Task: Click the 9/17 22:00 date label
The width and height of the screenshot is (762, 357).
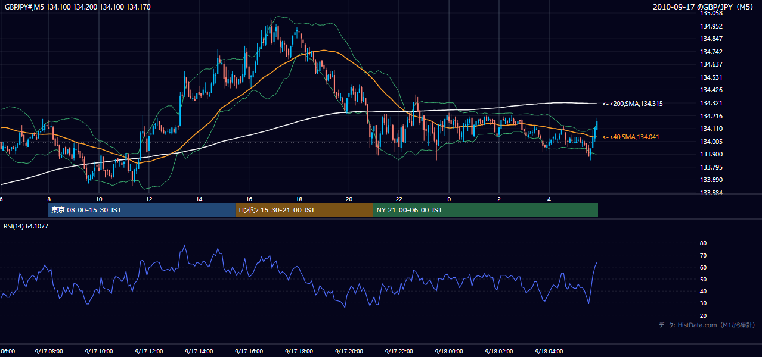Action: [399, 351]
